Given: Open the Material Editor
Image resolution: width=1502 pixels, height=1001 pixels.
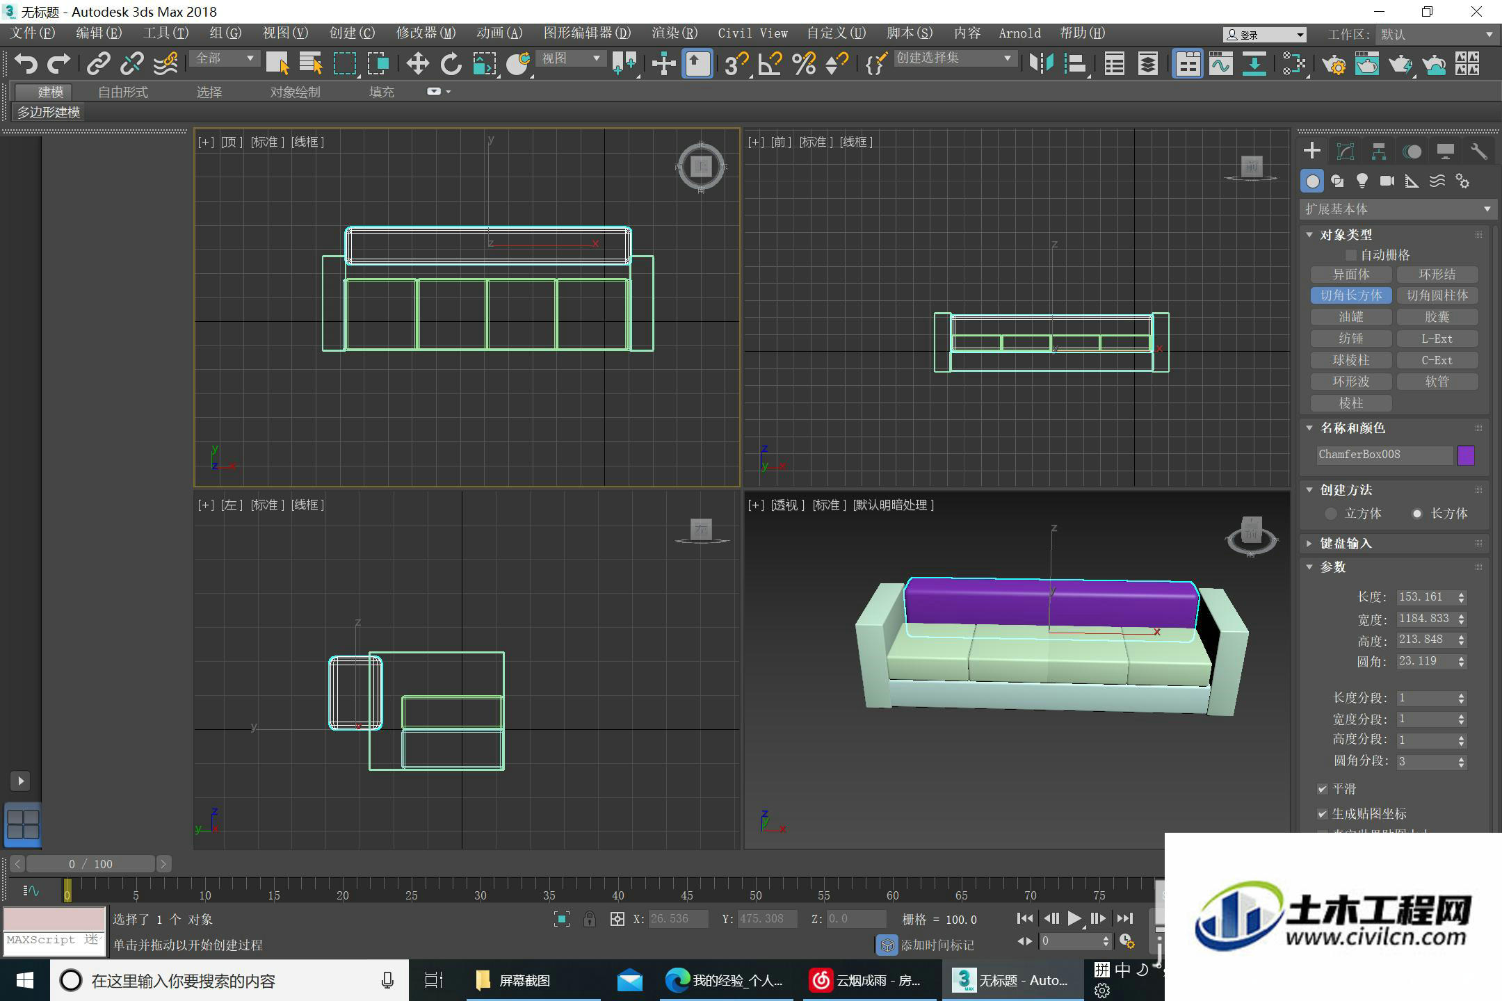Looking at the screenshot, I should point(1294,64).
